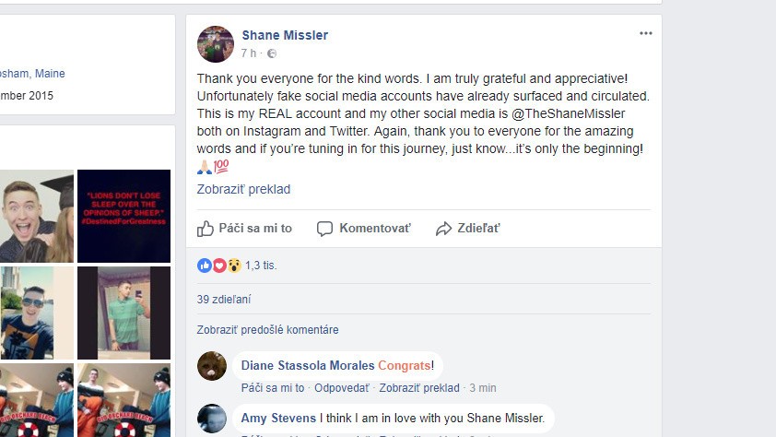Click Shane Missler's profile picture on post
Viewport: 776px width, 437px height.
[x=216, y=44]
